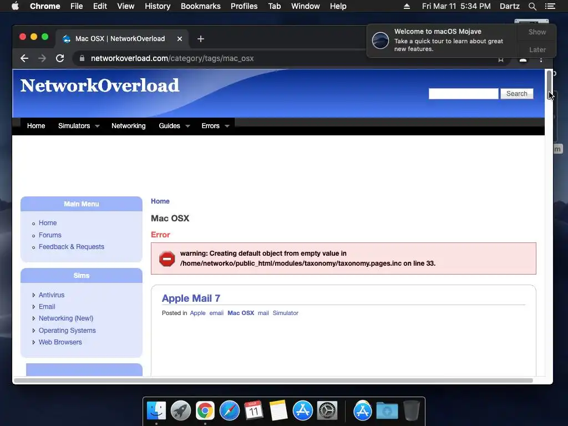Click Google Chrome icon in dock
The height and width of the screenshot is (426, 568).
[x=205, y=411]
